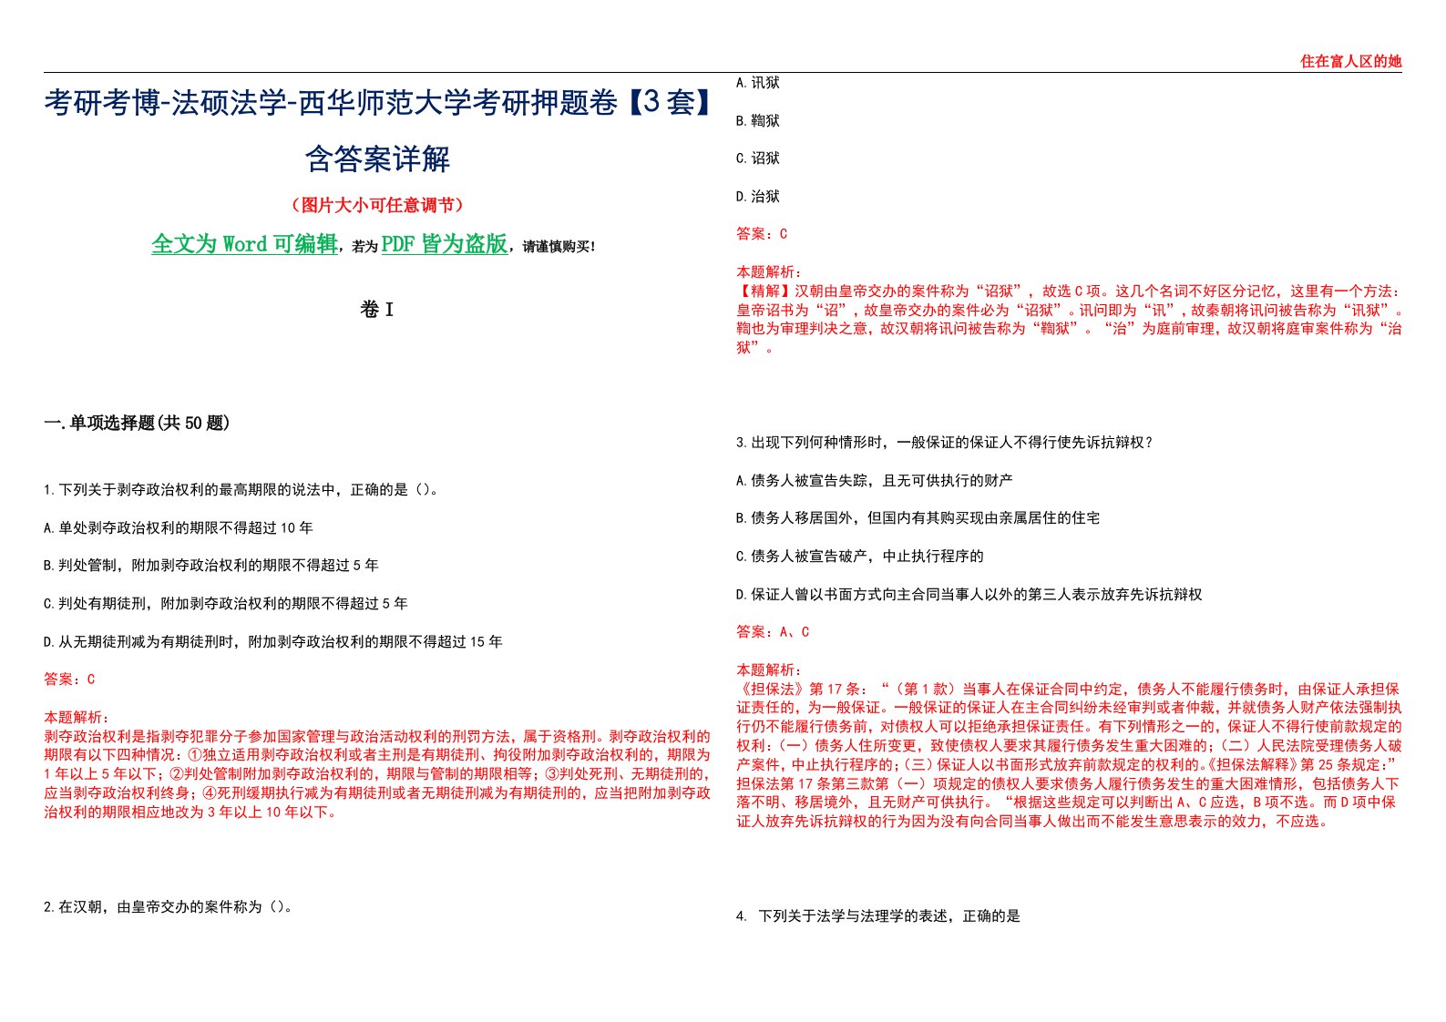Screen dimensions: 1446x1022
Task: Select option A.债务人被宣告失踪
Action: 875,481
